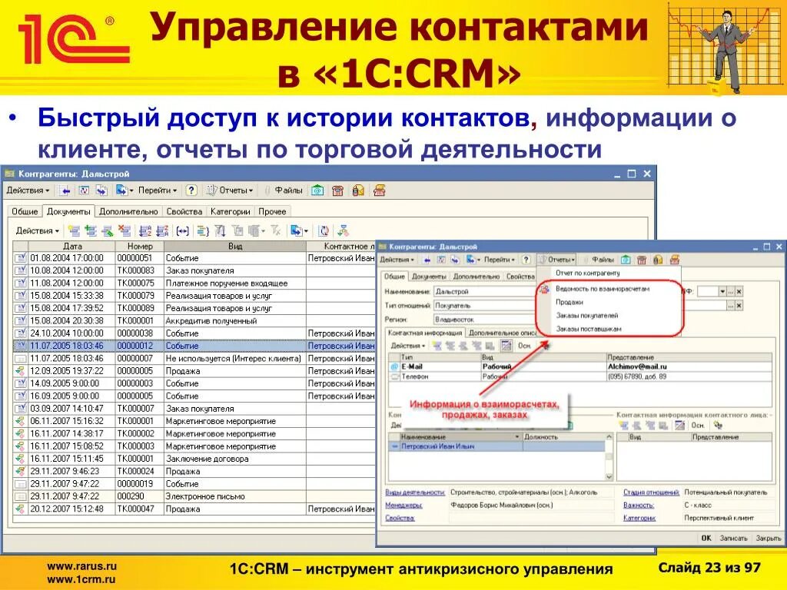Open Менеджеры link

coord(403,505)
